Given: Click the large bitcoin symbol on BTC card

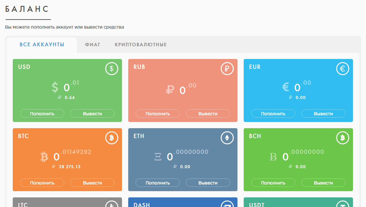Looking at the screenshot, I should [x=44, y=157].
